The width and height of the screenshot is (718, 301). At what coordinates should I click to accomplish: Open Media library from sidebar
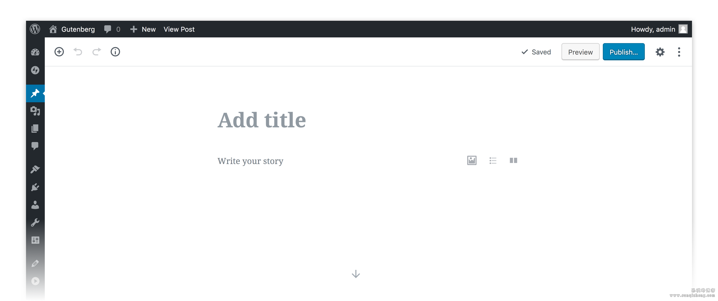[35, 111]
